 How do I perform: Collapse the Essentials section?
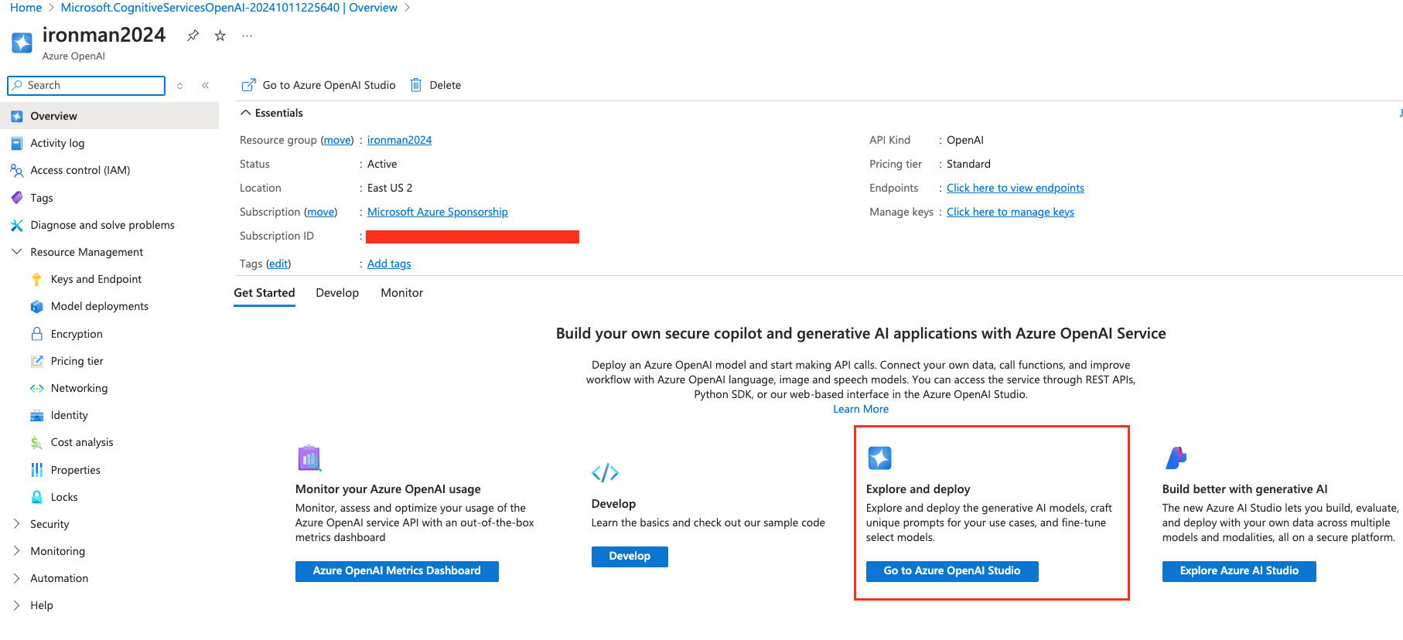(246, 113)
